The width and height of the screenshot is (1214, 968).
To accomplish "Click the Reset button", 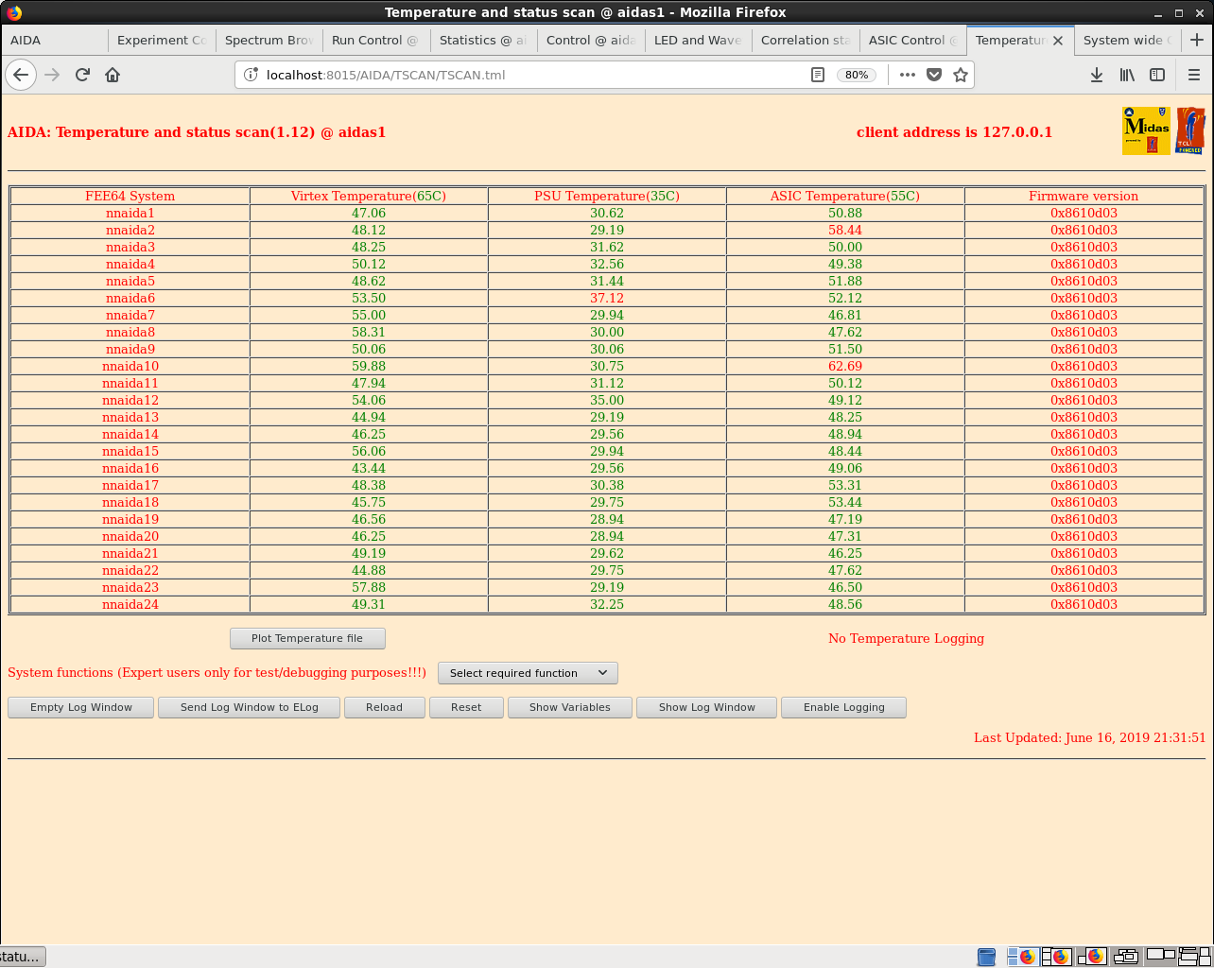I will click(466, 707).
